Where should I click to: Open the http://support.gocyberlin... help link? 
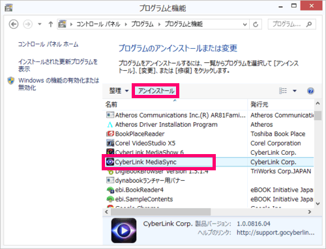coord(276,233)
